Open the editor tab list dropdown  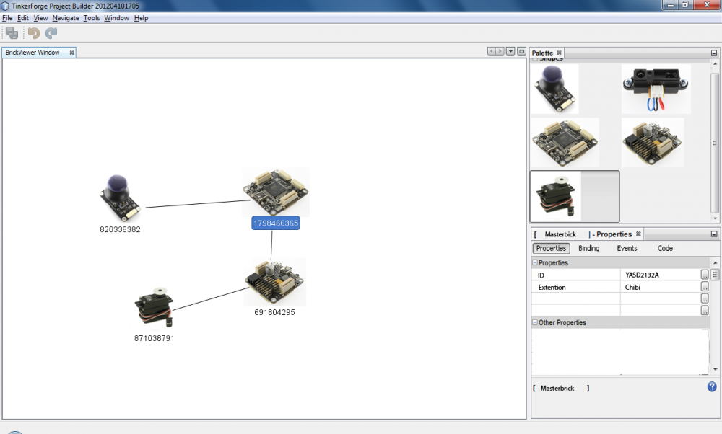tap(510, 51)
